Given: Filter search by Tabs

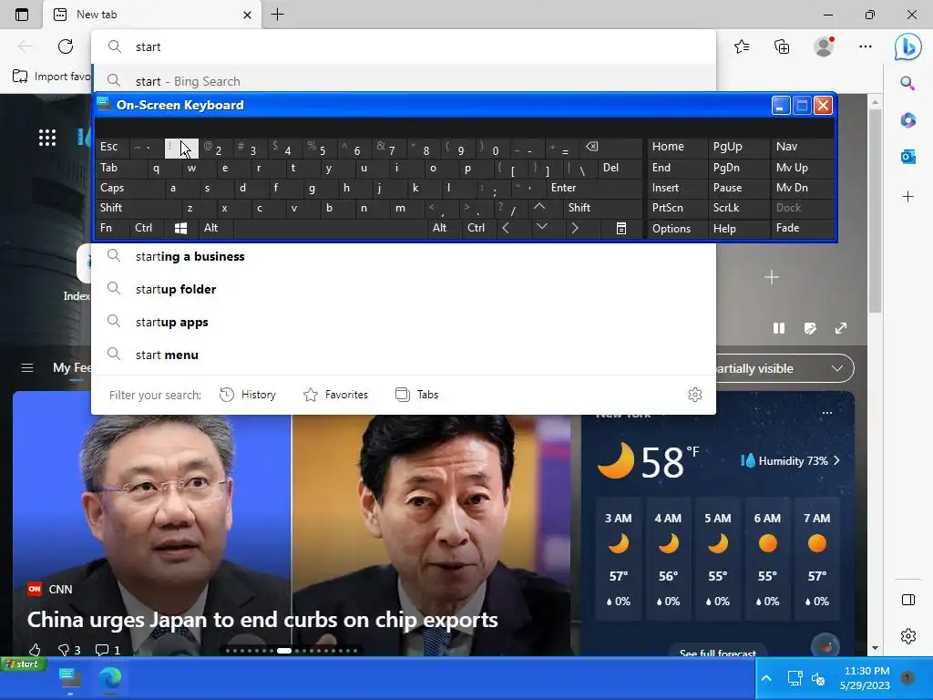Looking at the screenshot, I should coord(416,395).
